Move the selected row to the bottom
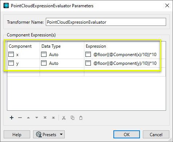 pos(53,118)
